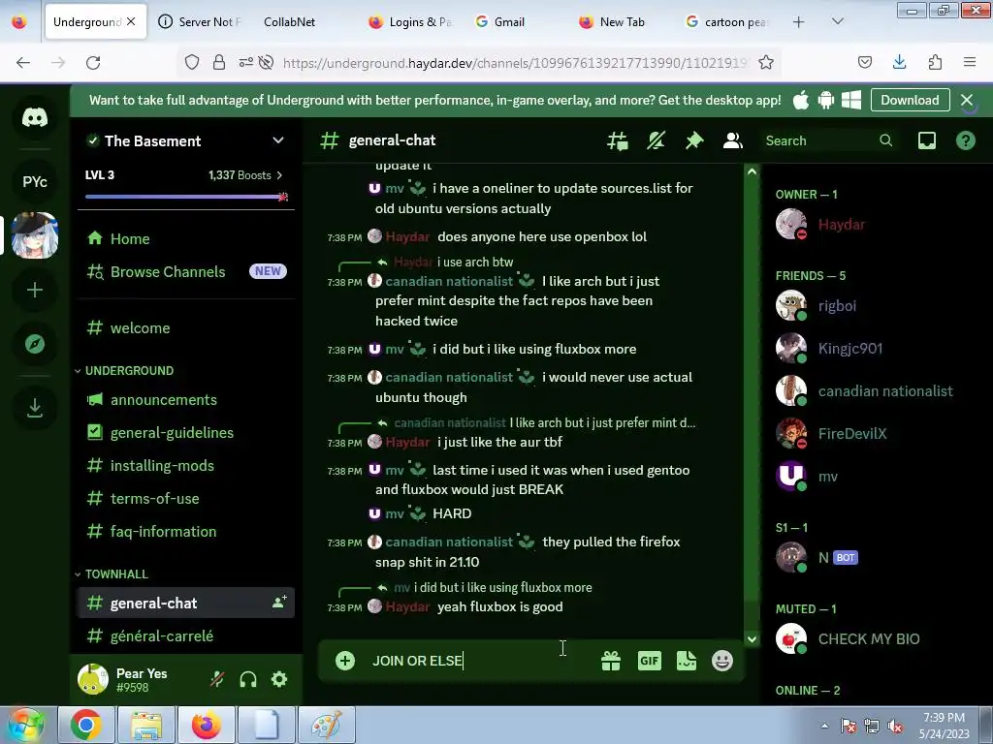
Task: Focus the Search field
Action: pos(830,140)
